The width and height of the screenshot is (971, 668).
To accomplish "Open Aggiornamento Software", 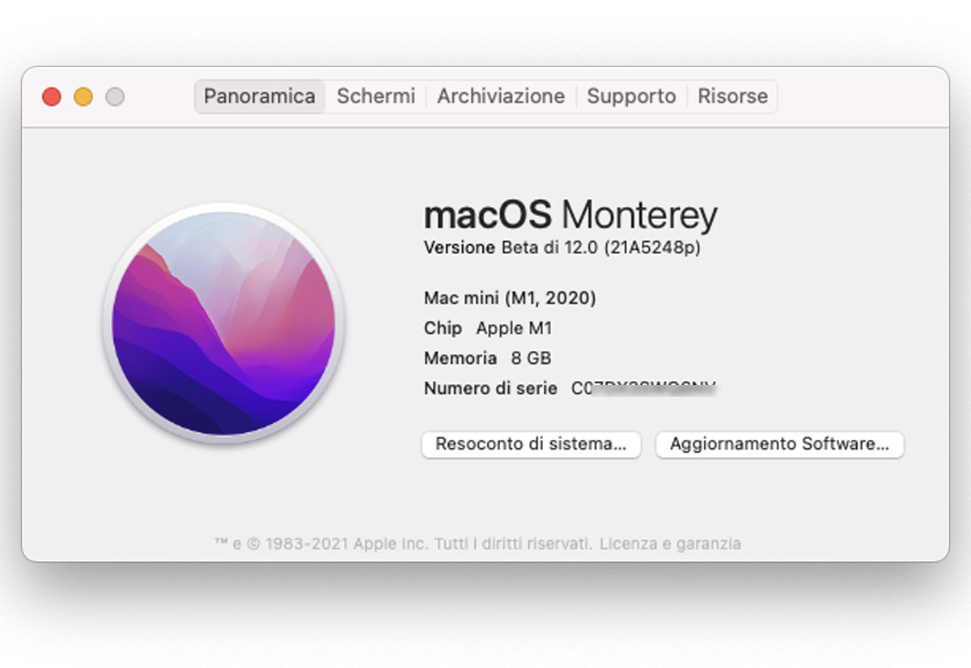I will tap(779, 444).
